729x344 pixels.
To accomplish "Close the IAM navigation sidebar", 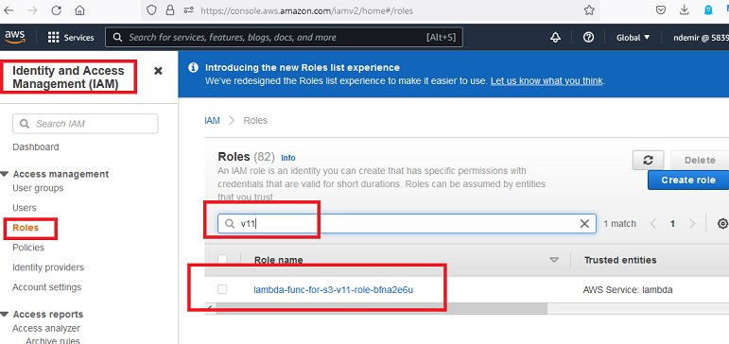I will click(158, 71).
